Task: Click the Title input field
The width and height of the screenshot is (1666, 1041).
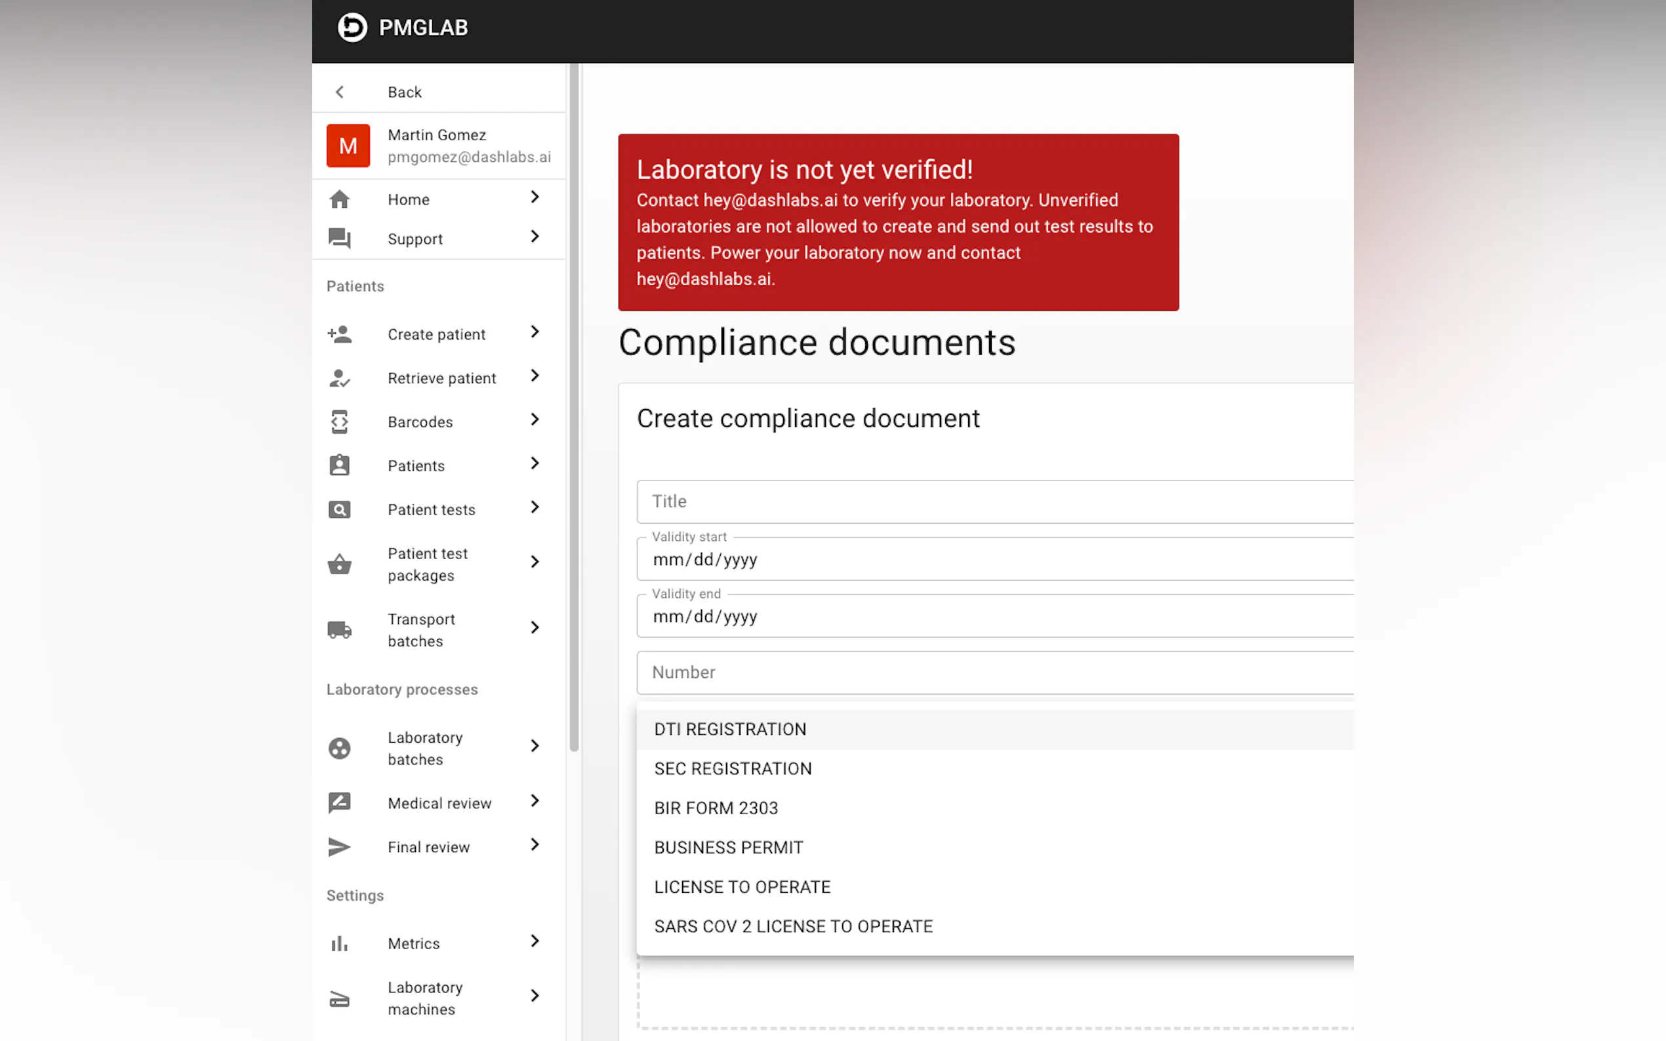Action: [x=992, y=501]
